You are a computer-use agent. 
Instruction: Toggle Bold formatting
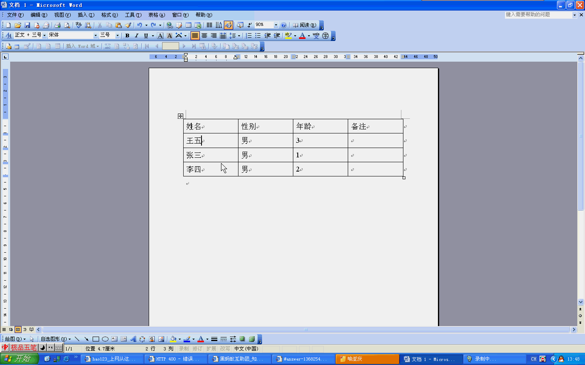pos(127,36)
